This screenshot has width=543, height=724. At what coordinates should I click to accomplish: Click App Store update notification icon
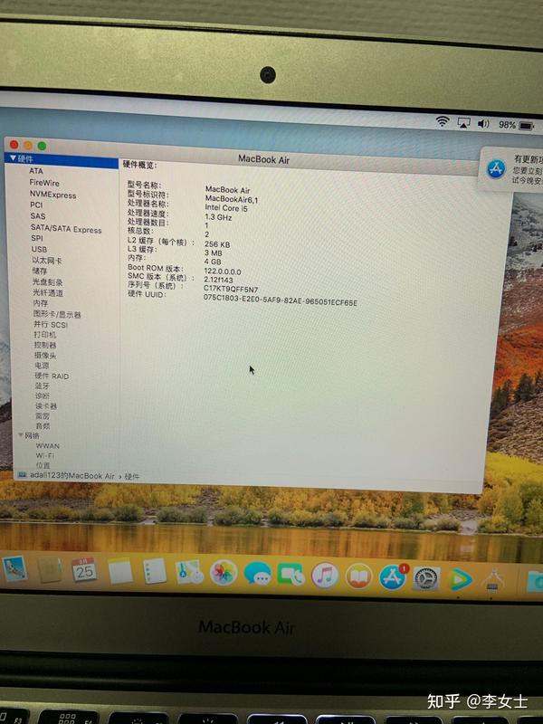tap(496, 169)
